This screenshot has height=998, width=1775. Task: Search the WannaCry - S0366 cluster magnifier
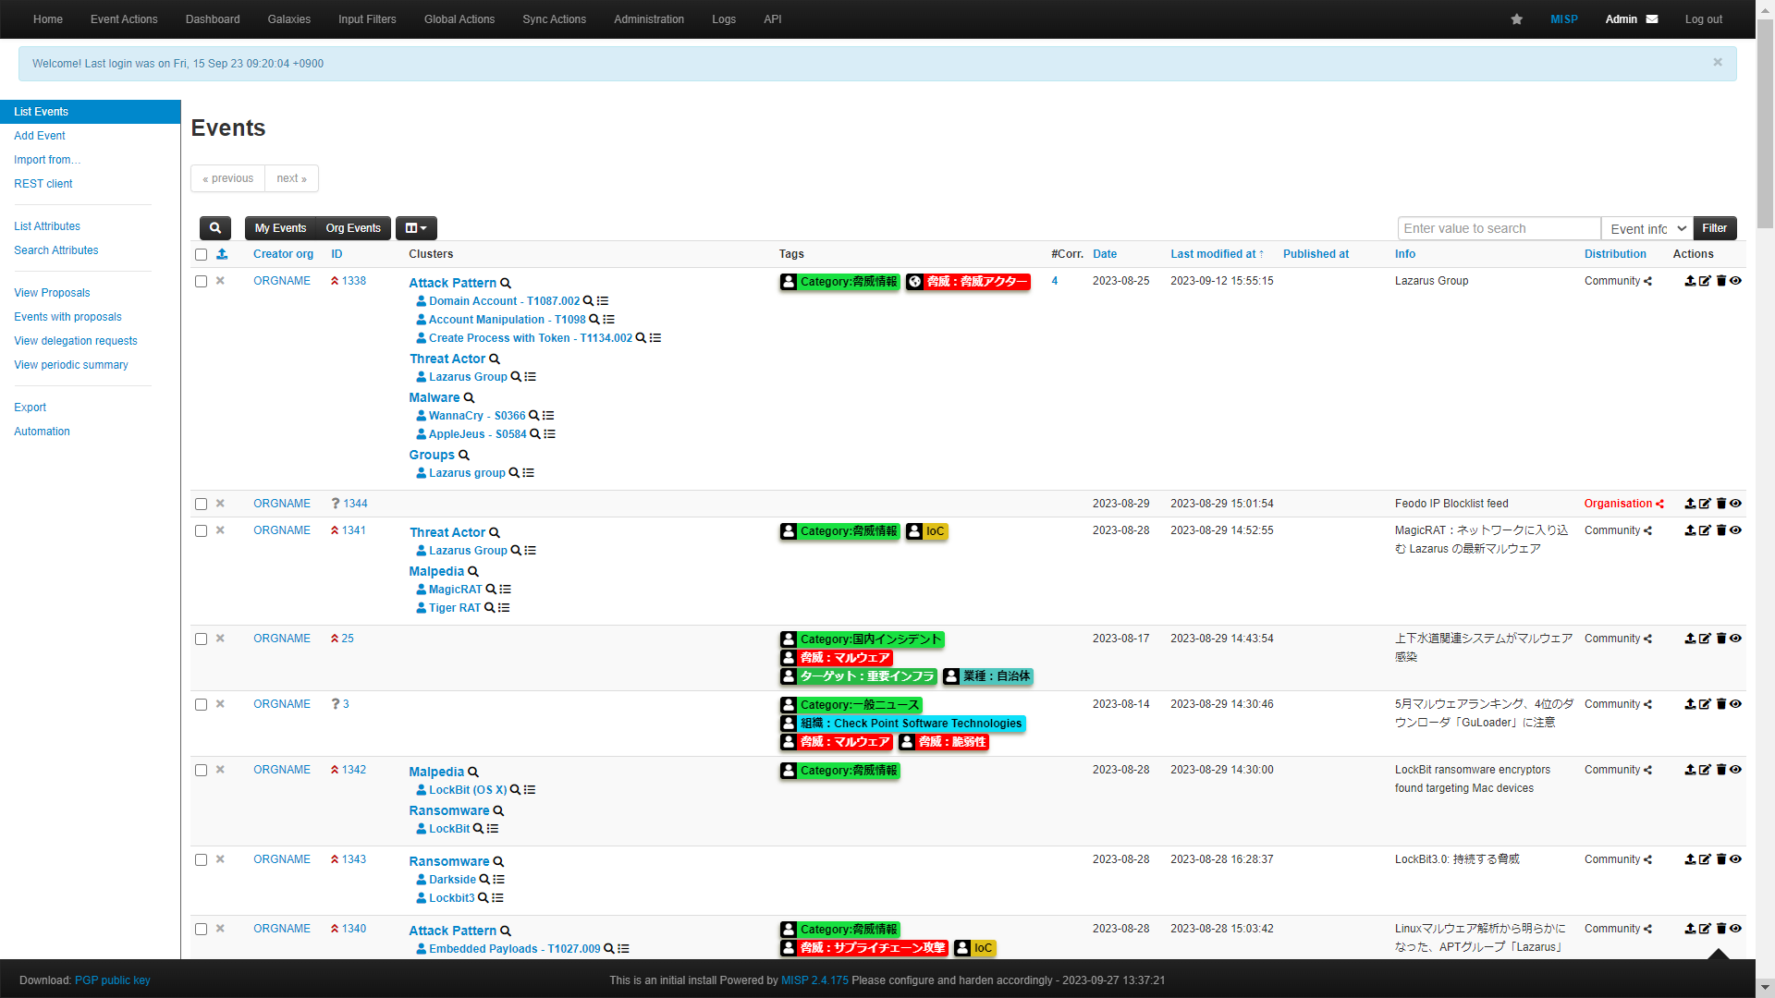(x=533, y=416)
